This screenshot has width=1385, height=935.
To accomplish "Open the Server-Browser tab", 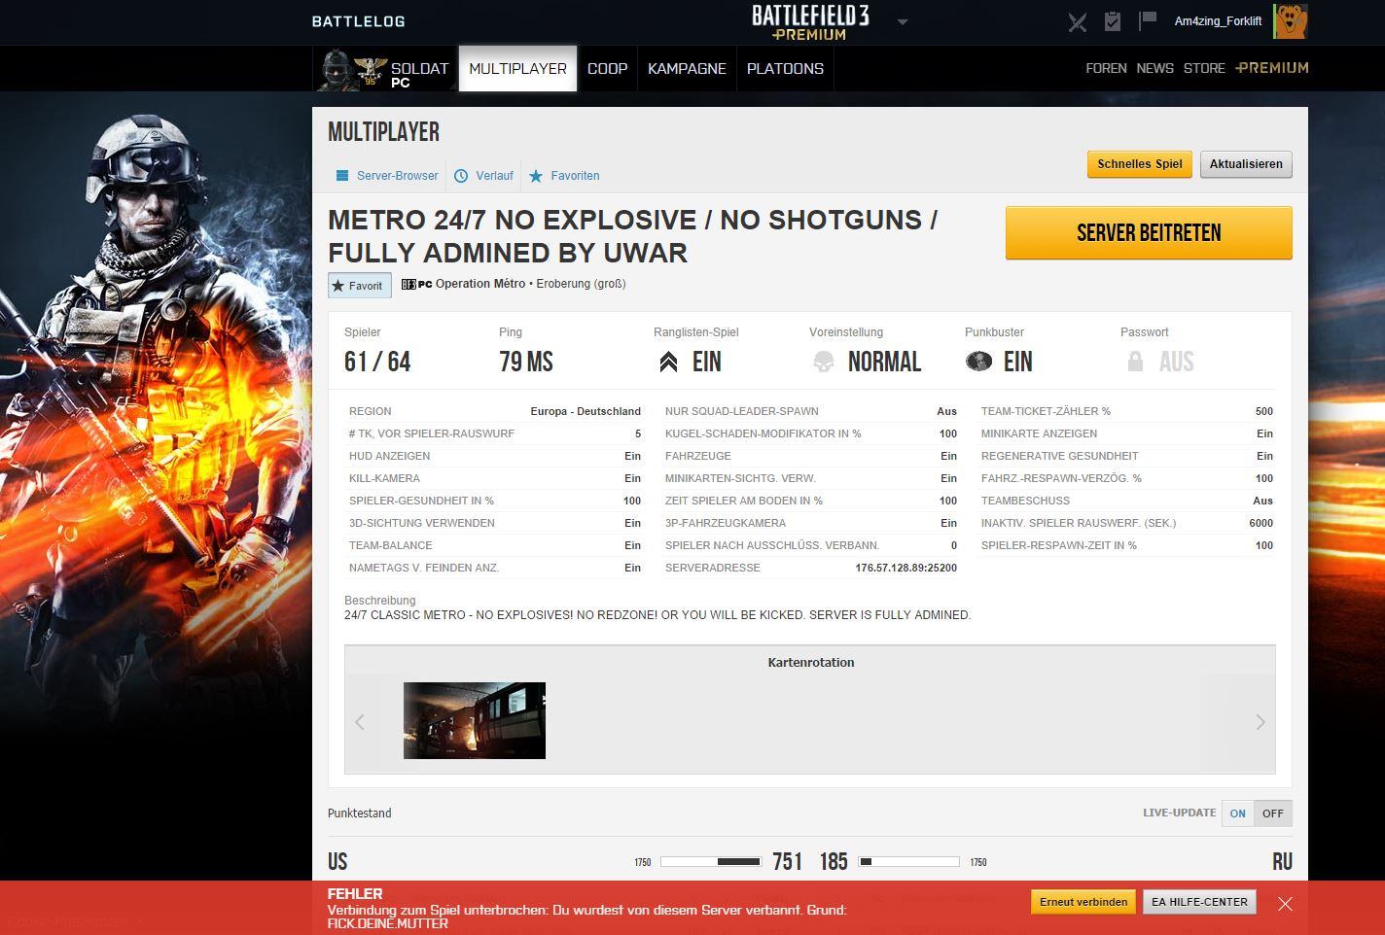I will pos(387,176).
